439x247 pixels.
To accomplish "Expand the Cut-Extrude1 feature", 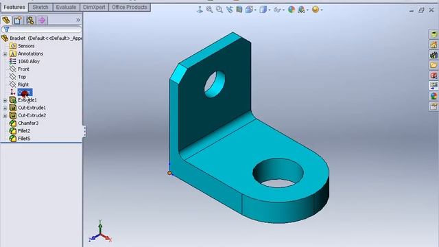I will pos(5,108).
